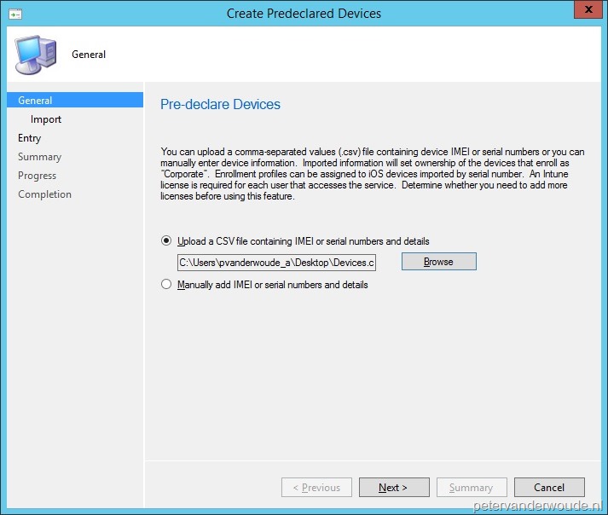Click the disabled Summary button
This screenshot has width=608, height=515.
(472, 488)
